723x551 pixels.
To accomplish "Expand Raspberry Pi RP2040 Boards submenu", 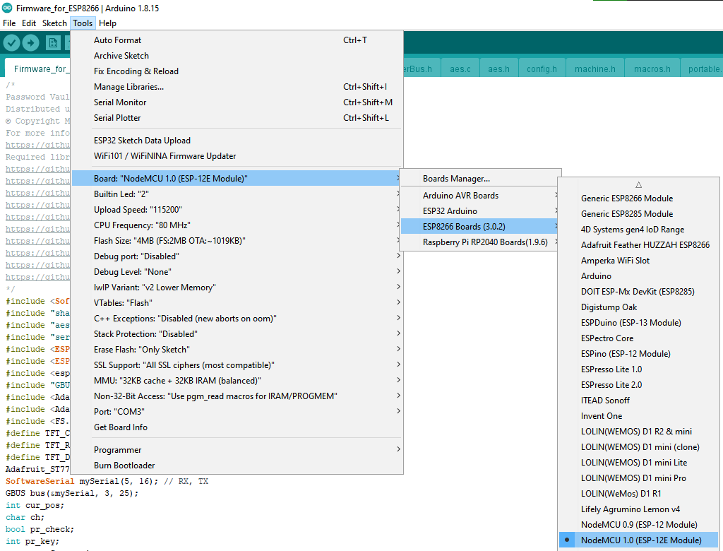I will click(480, 242).
